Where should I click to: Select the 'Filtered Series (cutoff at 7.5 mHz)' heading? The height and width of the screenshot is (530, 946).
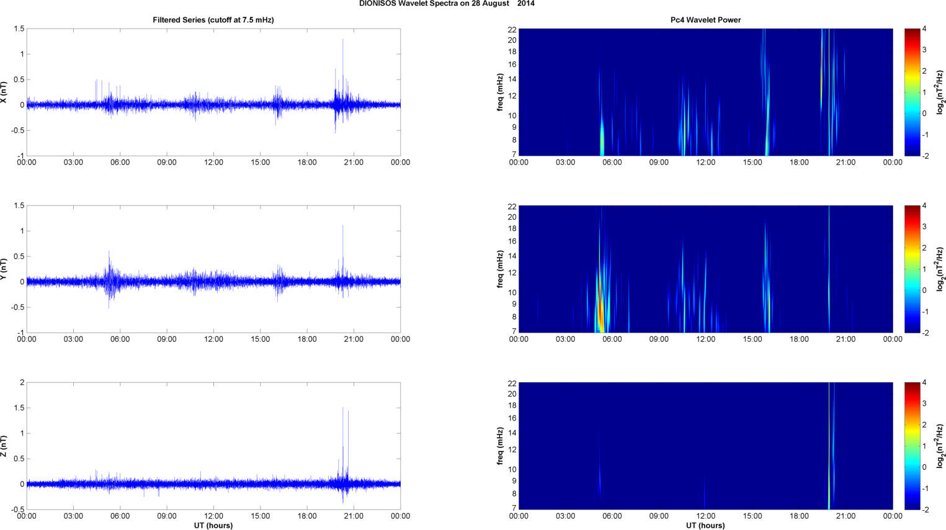click(x=213, y=20)
